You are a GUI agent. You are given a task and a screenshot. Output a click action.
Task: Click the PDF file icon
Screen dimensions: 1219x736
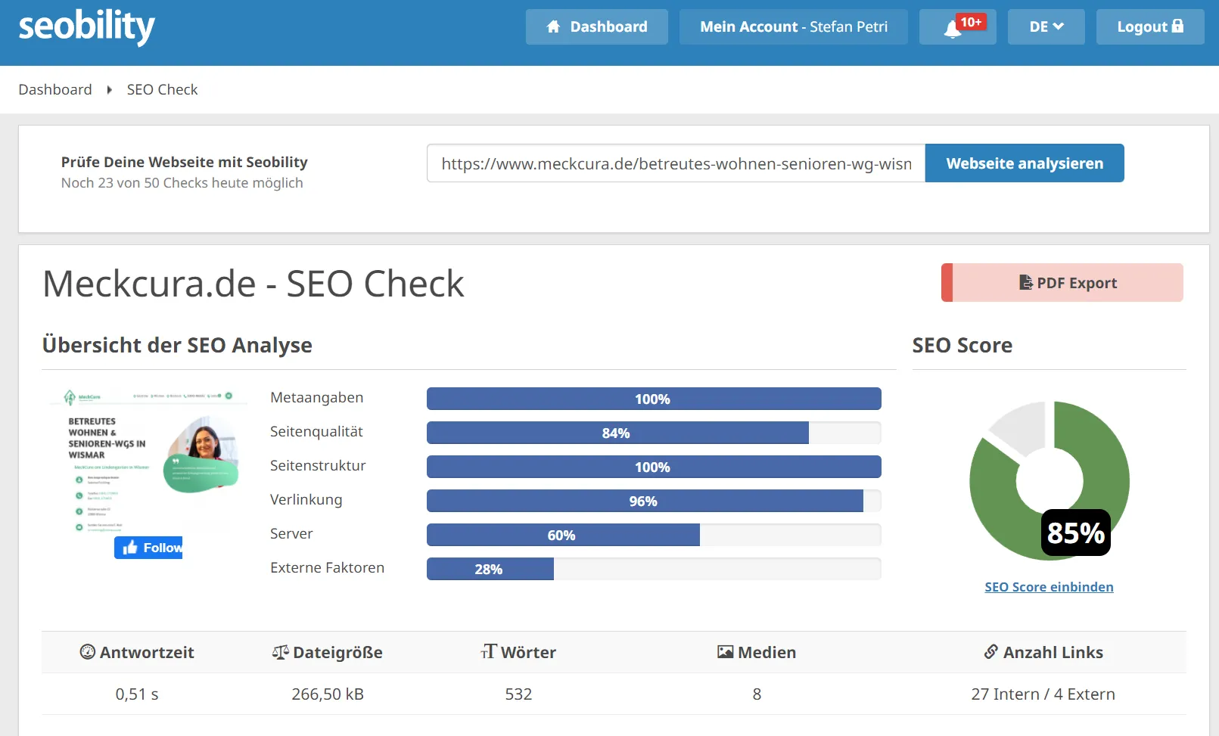point(1026,282)
